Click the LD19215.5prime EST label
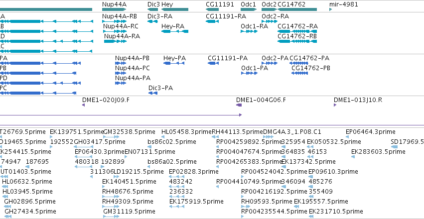The image size is (424, 219). pos(139,172)
